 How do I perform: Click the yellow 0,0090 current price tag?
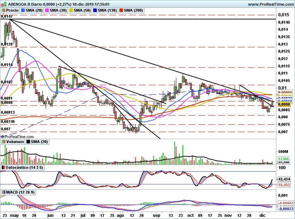pyautogui.click(x=284, y=104)
